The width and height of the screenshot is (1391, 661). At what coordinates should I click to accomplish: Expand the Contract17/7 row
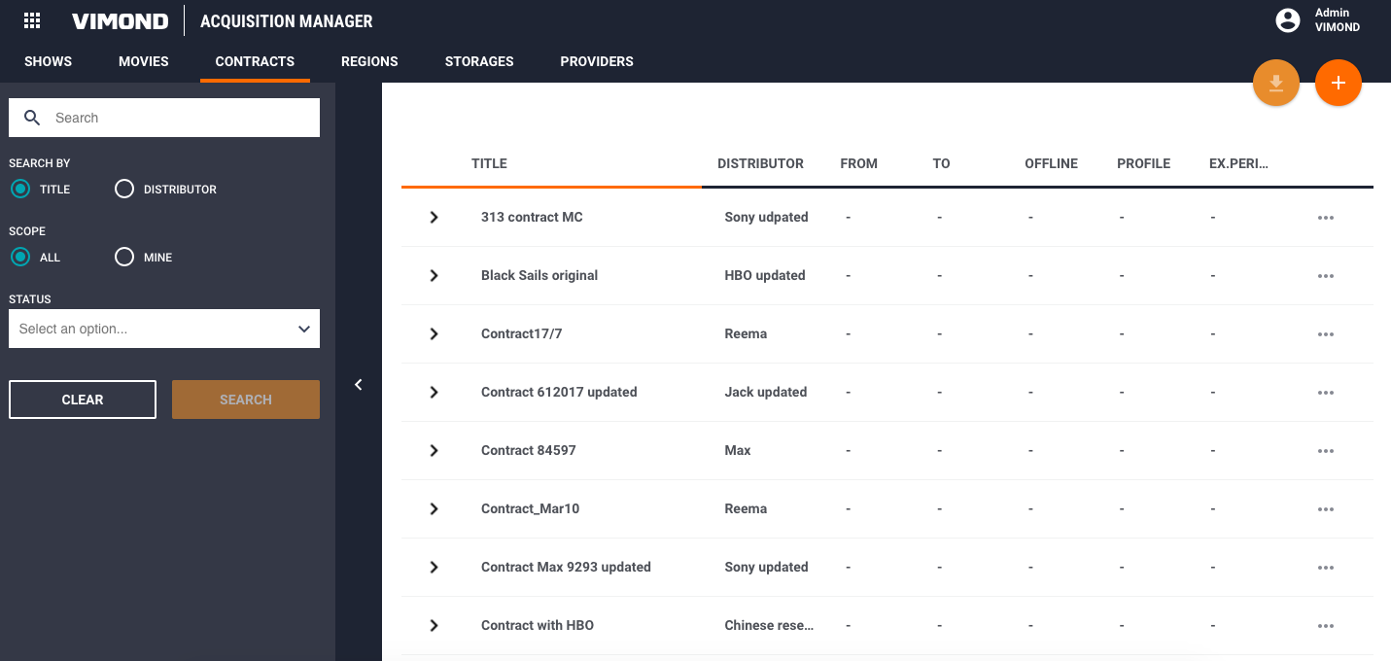pyautogui.click(x=435, y=333)
